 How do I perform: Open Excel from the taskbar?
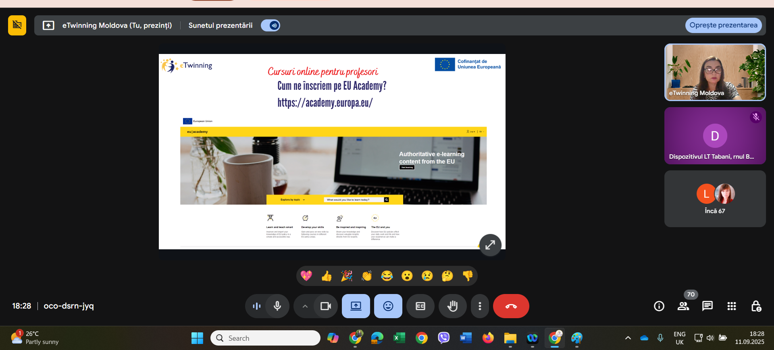click(x=399, y=338)
